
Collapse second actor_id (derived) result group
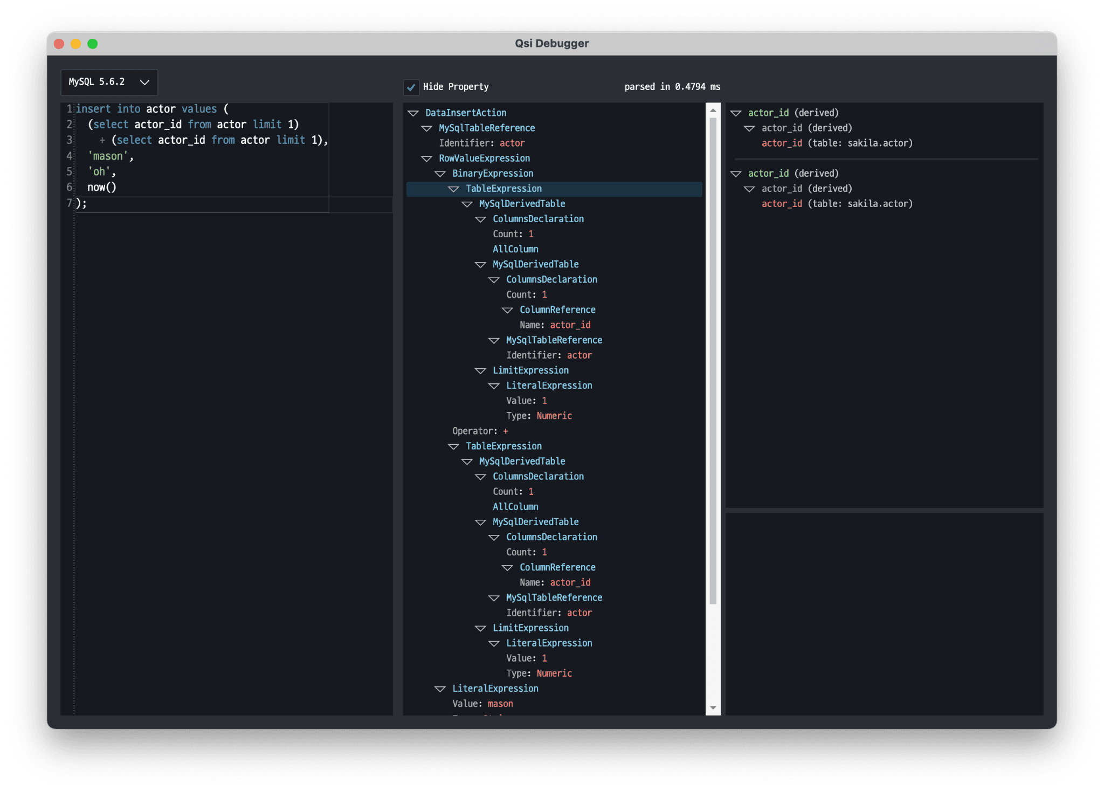coord(736,174)
